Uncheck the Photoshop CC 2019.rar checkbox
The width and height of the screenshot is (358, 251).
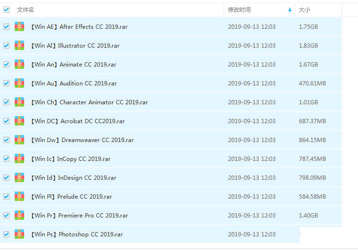click(7, 234)
